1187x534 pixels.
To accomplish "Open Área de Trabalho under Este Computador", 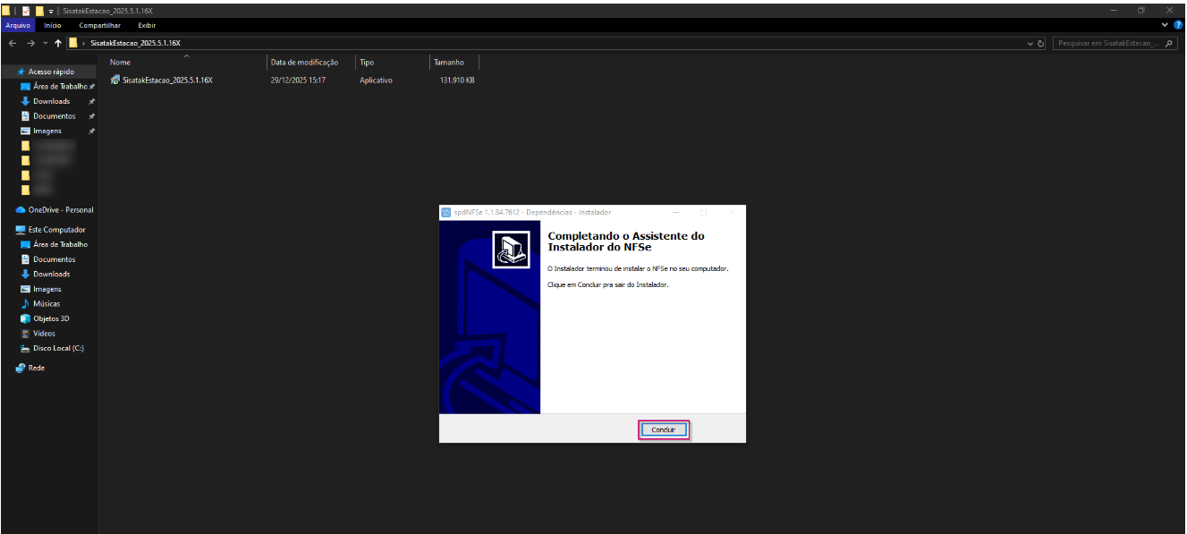I will pos(60,244).
